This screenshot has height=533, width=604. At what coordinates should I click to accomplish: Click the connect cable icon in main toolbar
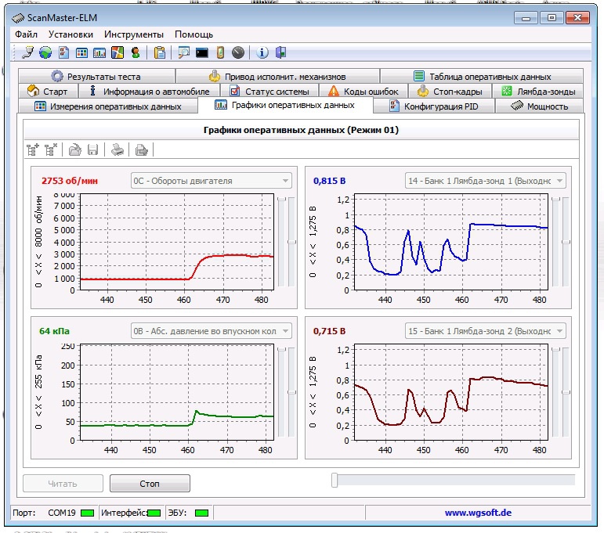27,52
